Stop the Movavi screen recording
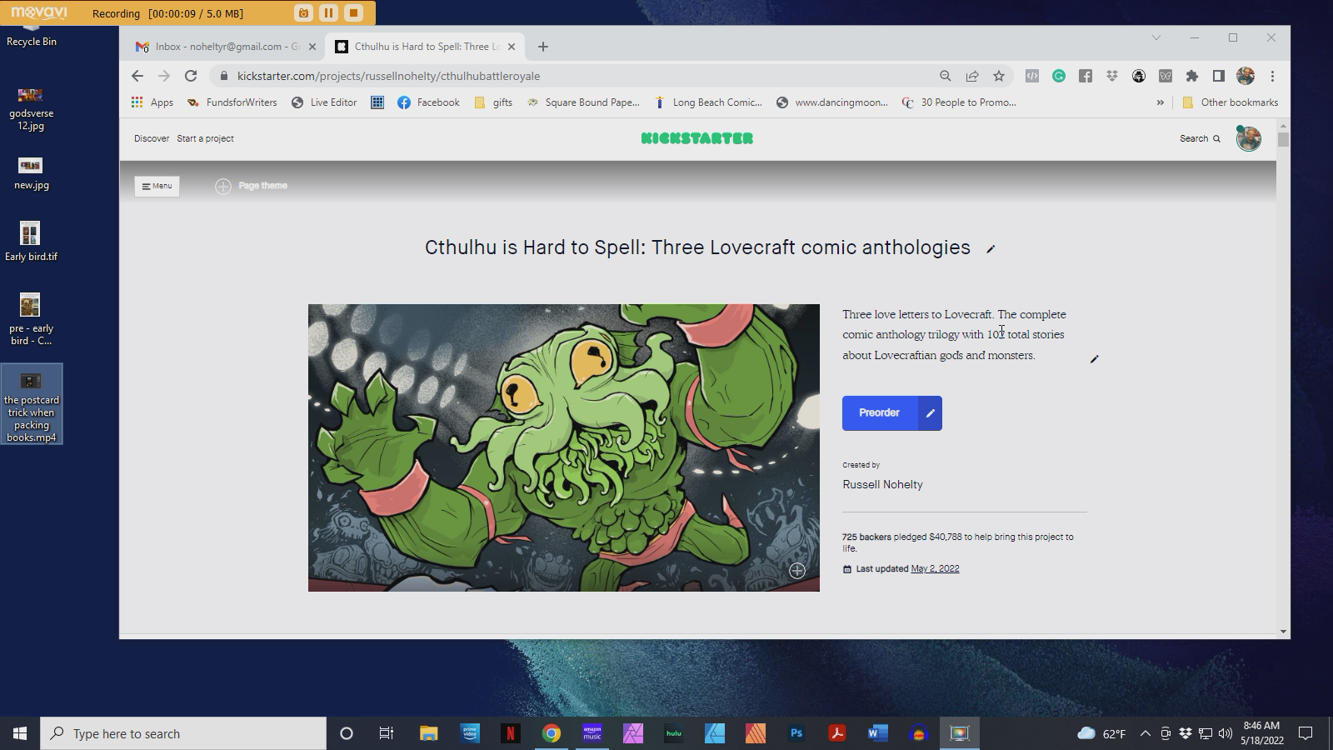Viewport: 1333px width, 750px height. pos(353,13)
